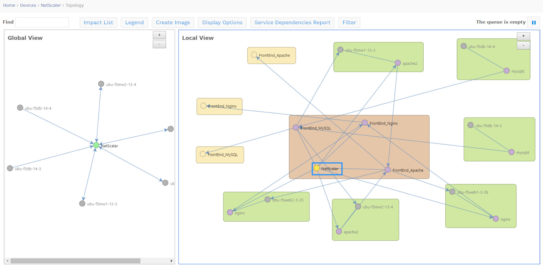Select mysqld node under ubu-f5db-14-3
The height and width of the screenshot is (267, 543).
click(512, 152)
